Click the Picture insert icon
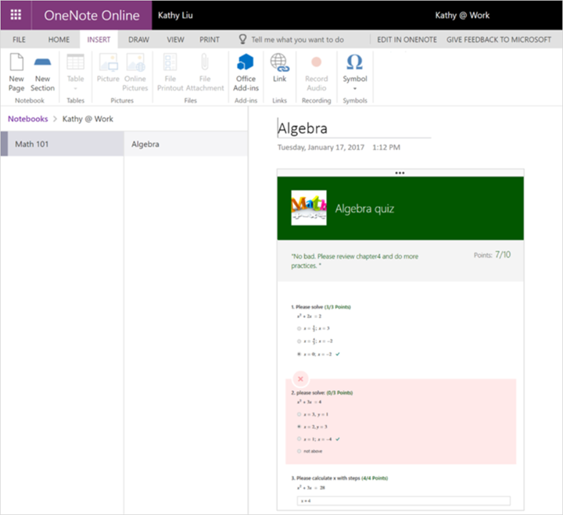 [108, 63]
